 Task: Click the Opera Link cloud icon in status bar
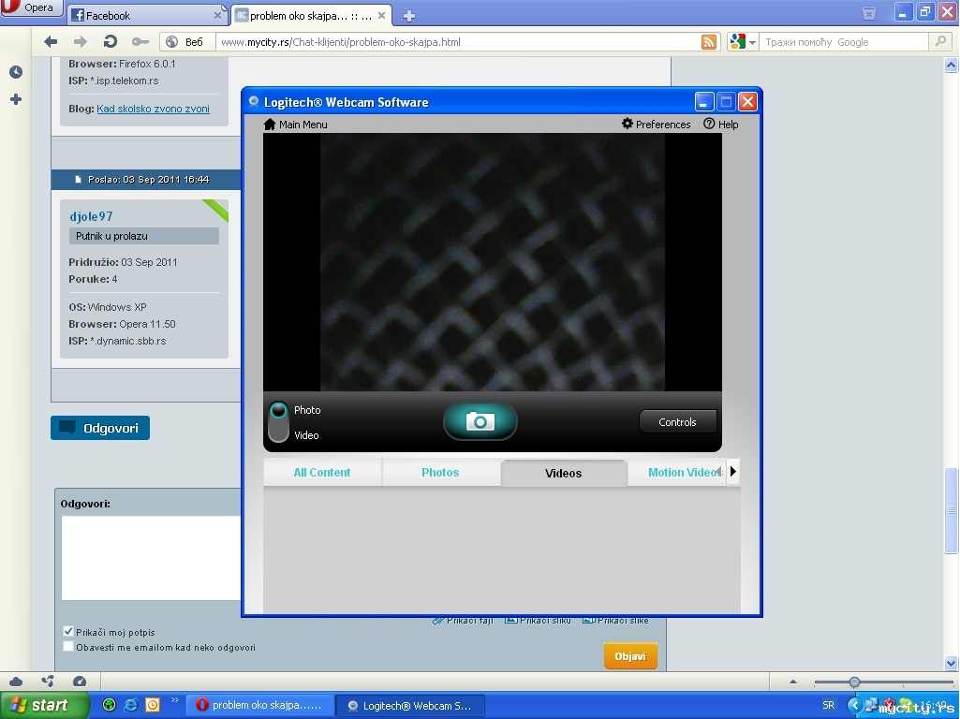tap(16, 681)
